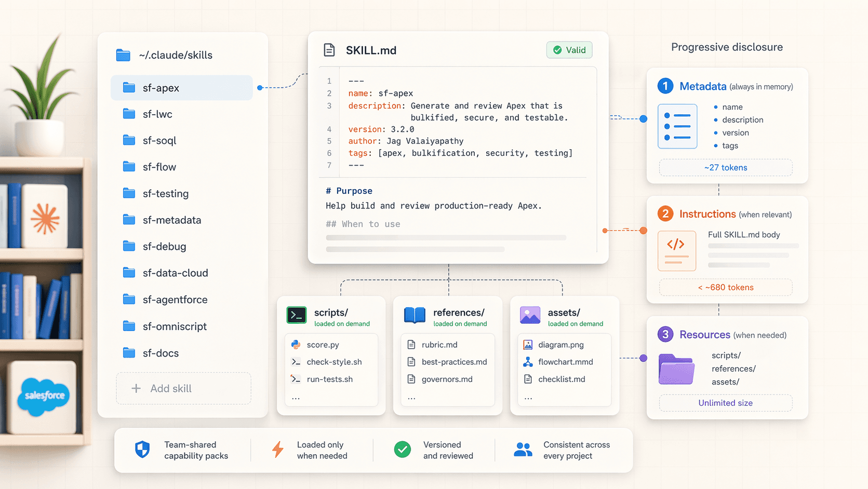Click the SKILL.md document icon

[x=329, y=50]
